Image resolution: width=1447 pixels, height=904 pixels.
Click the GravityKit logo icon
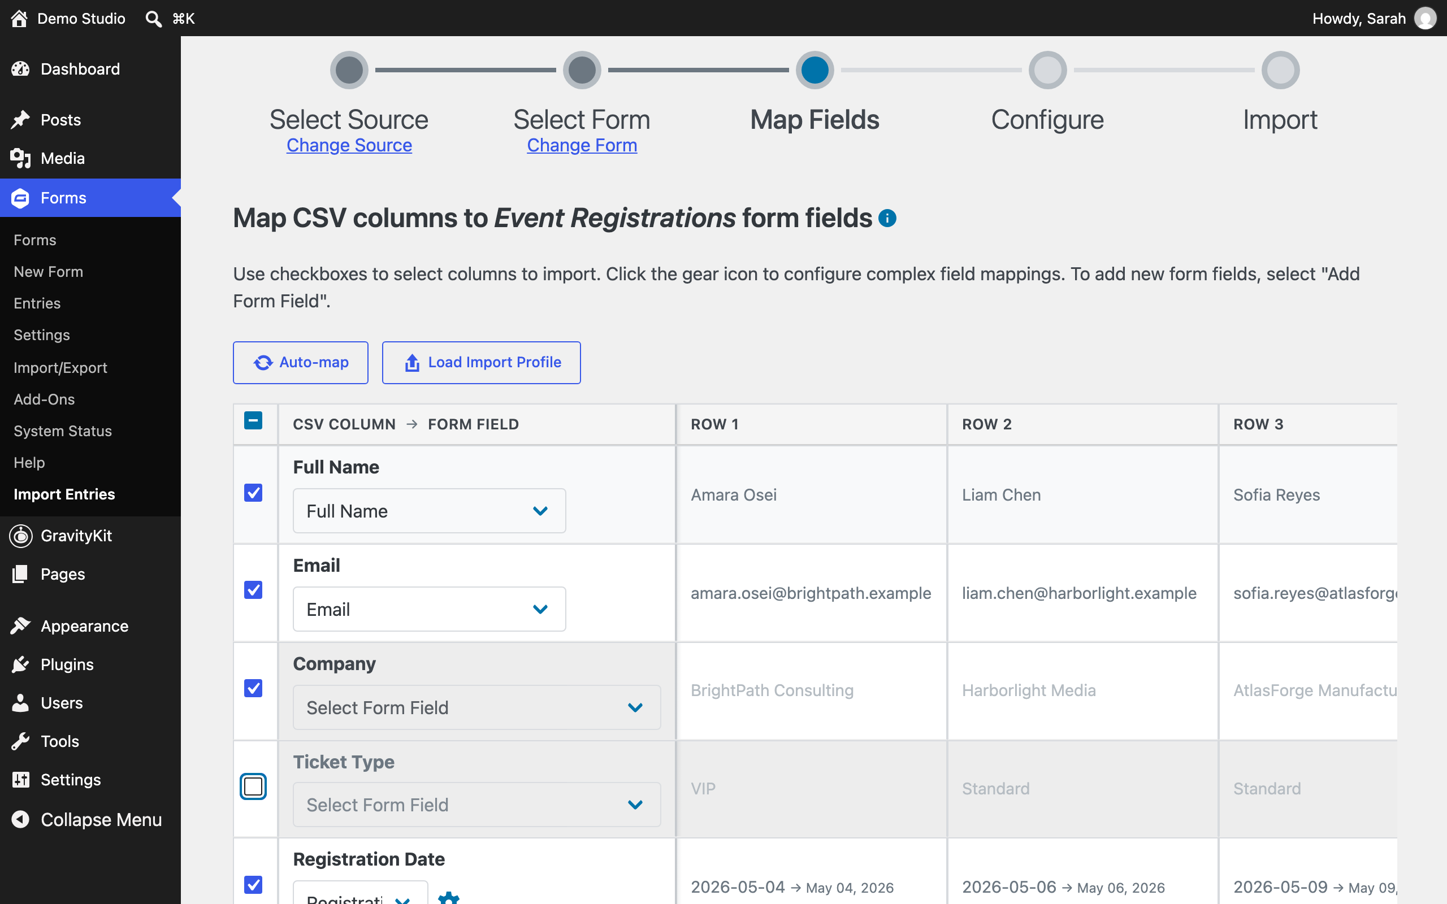(x=21, y=536)
